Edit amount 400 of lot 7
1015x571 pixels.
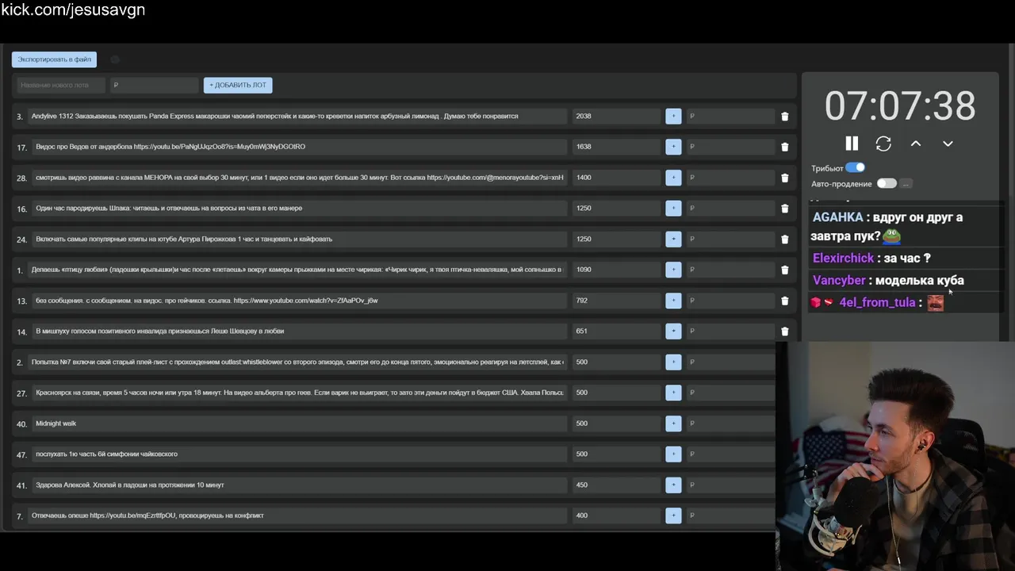click(616, 515)
